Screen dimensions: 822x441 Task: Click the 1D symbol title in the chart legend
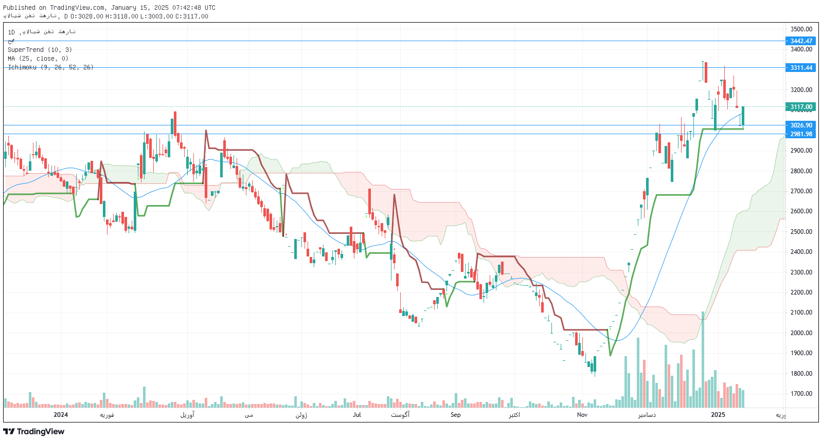point(42,32)
